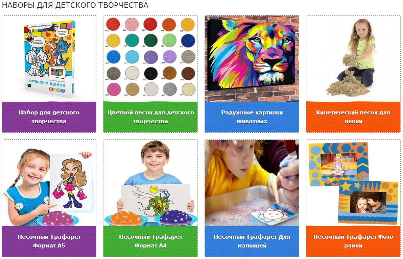The image size is (403, 259).
Task: Click the boy with ninja turtle stencil
Action: click(150, 183)
